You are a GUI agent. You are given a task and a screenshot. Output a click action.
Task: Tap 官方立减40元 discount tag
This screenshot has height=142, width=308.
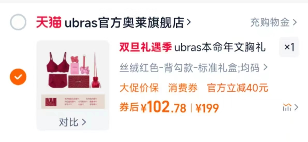point(238,88)
